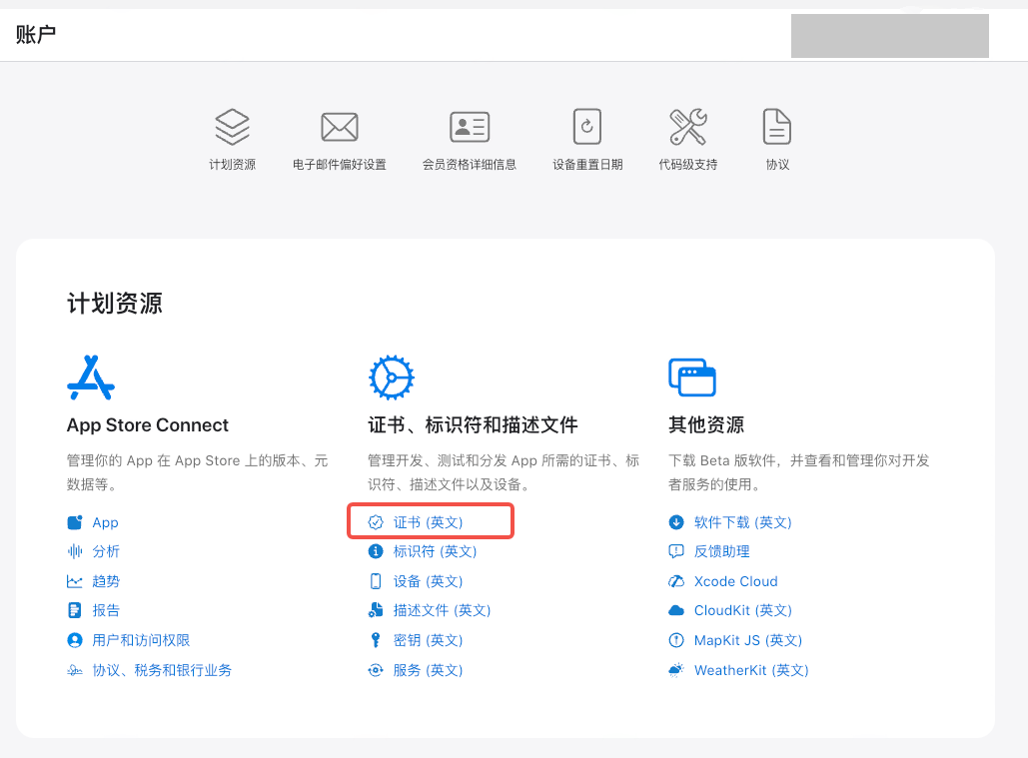Click the App icon beside App link
Viewport: 1028px width, 758px height.
75,522
